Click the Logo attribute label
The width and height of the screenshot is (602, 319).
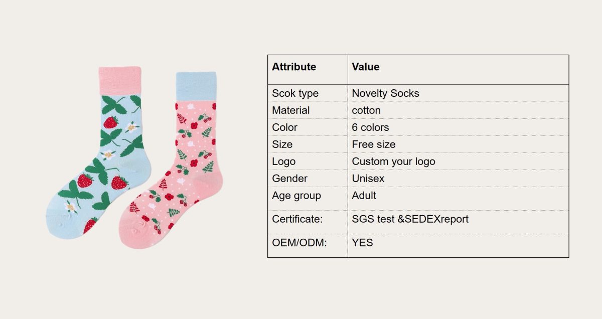pos(284,162)
